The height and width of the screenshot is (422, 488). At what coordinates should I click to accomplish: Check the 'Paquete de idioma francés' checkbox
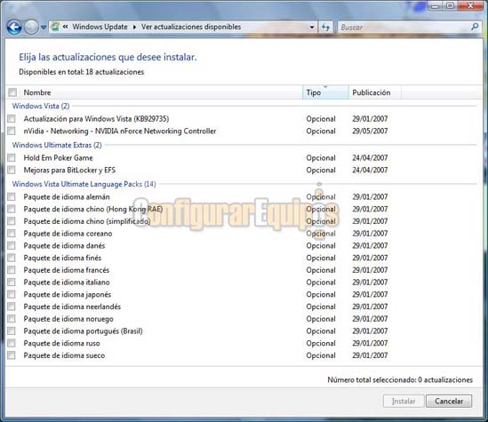pos(12,270)
